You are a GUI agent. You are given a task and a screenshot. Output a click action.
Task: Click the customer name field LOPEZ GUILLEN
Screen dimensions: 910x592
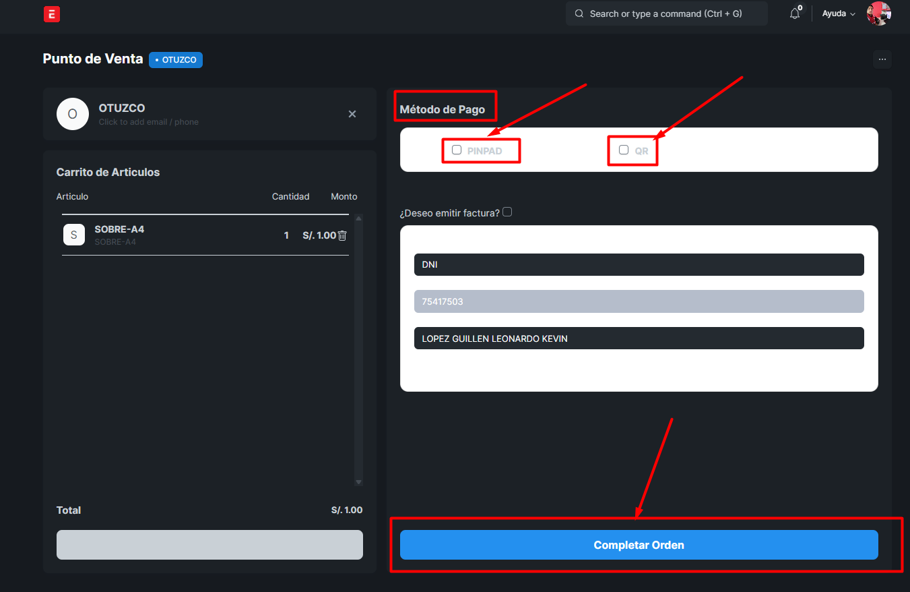pos(639,338)
